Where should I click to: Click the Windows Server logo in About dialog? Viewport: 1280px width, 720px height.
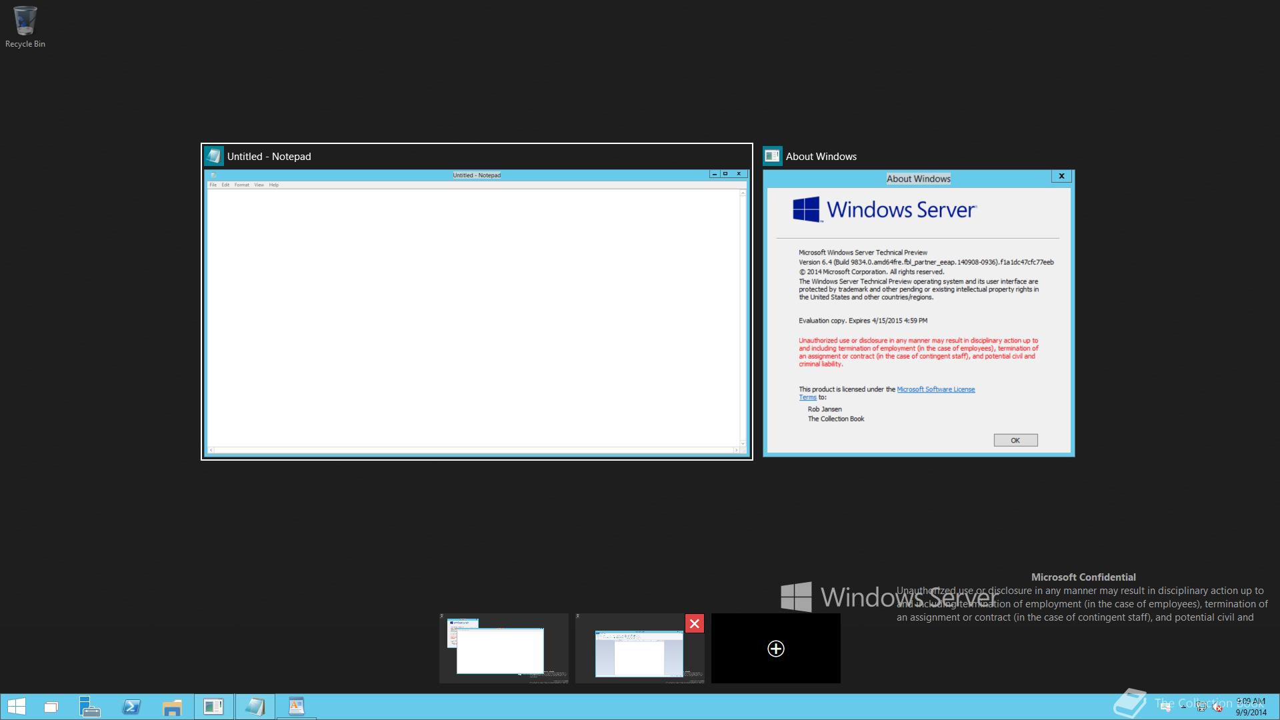pos(885,209)
